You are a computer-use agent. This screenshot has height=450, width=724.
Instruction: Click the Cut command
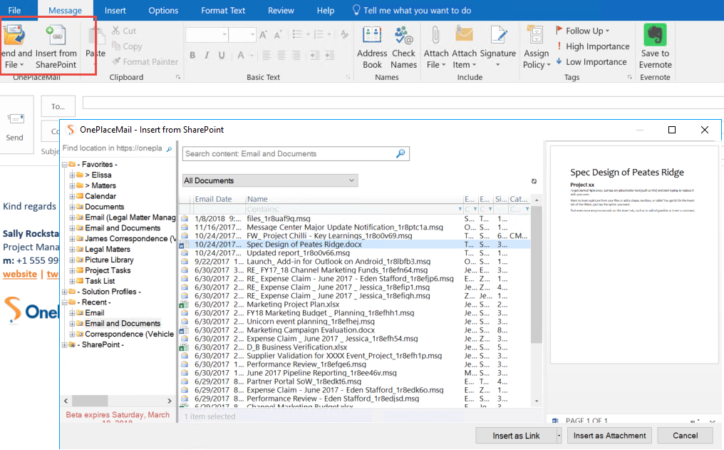click(124, 31)
